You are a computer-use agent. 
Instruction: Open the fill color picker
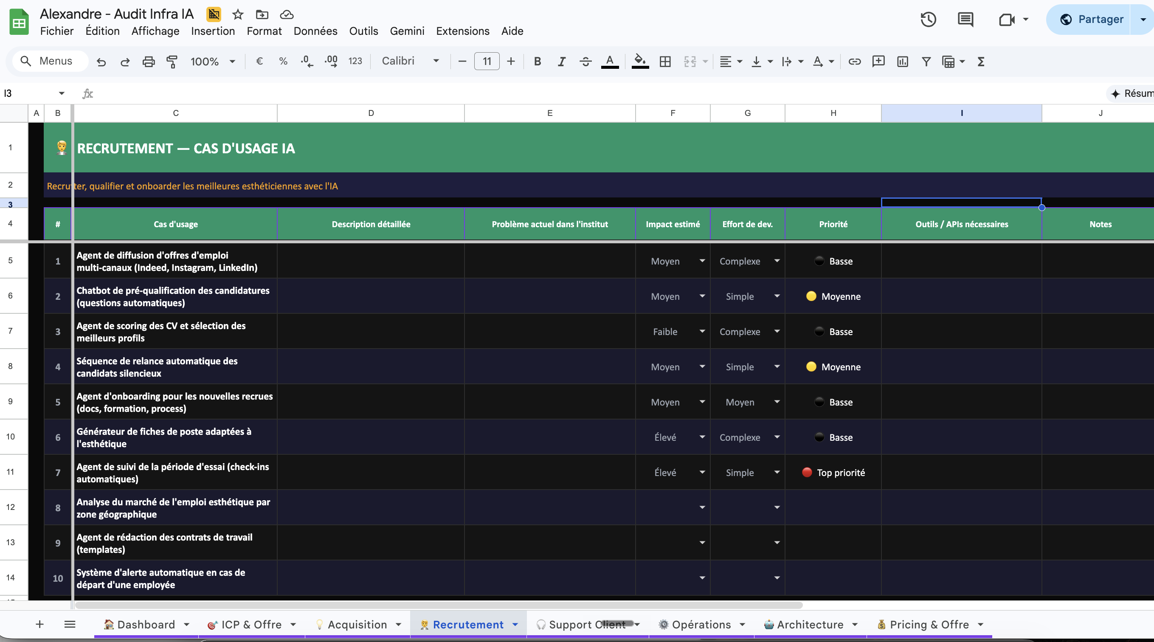[640, 62]
